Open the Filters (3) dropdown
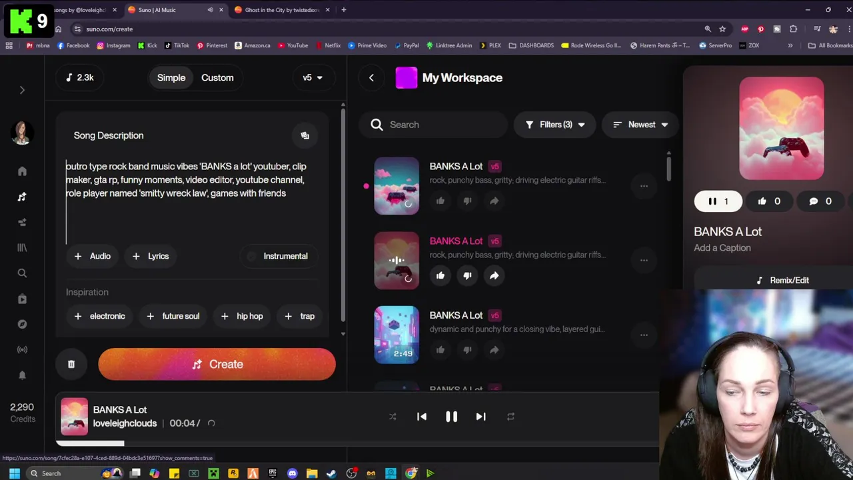853x480 pixels. tap(554, 125)
